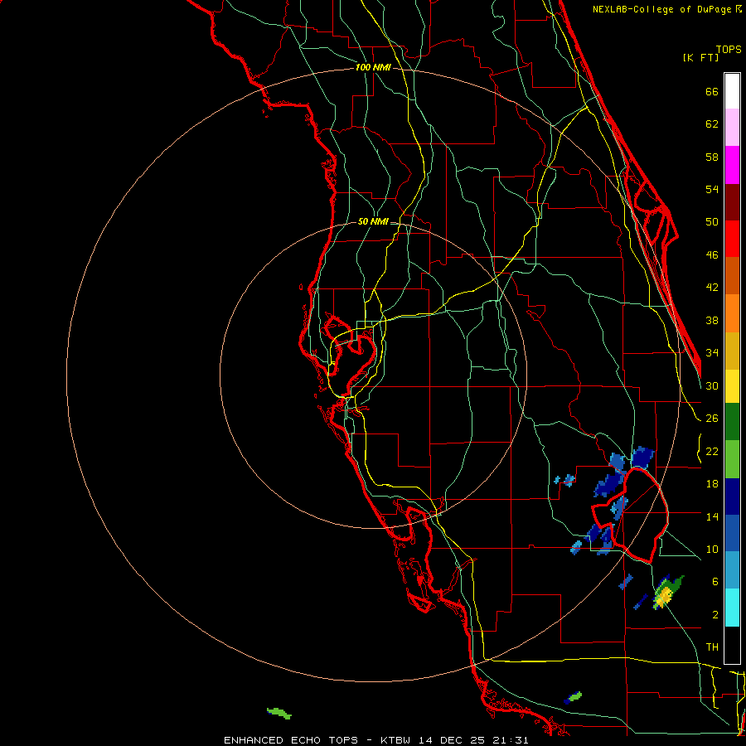Select the bright yellow legend swatch

(x=732, y=386)
